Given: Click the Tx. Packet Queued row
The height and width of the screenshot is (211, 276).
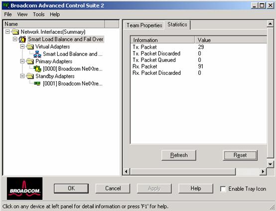Looking at the screenshot, I should [199, 60].
